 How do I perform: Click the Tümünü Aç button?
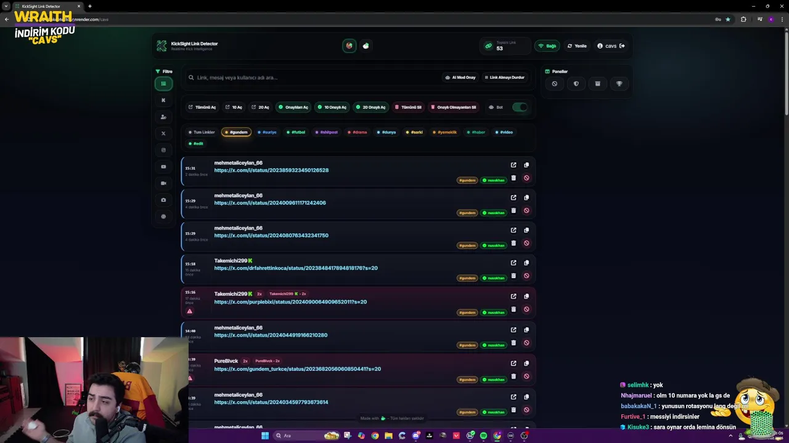pos(202,107)
